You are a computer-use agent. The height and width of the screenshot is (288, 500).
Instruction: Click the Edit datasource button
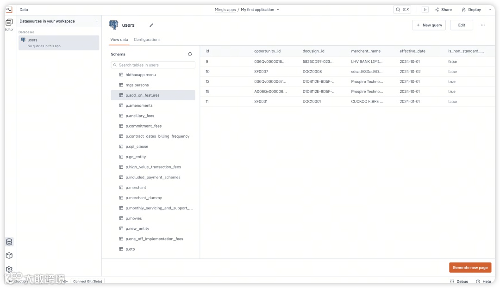(x=462, y=25)
